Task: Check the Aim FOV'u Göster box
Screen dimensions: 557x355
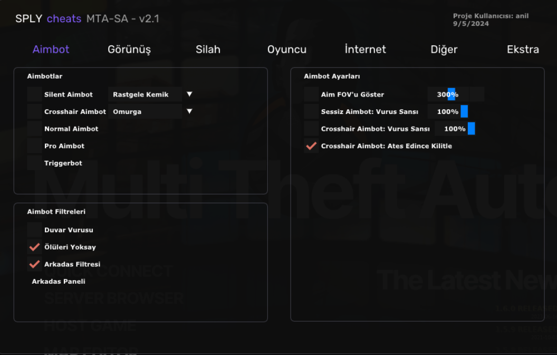Action: (x=311, y=94)
